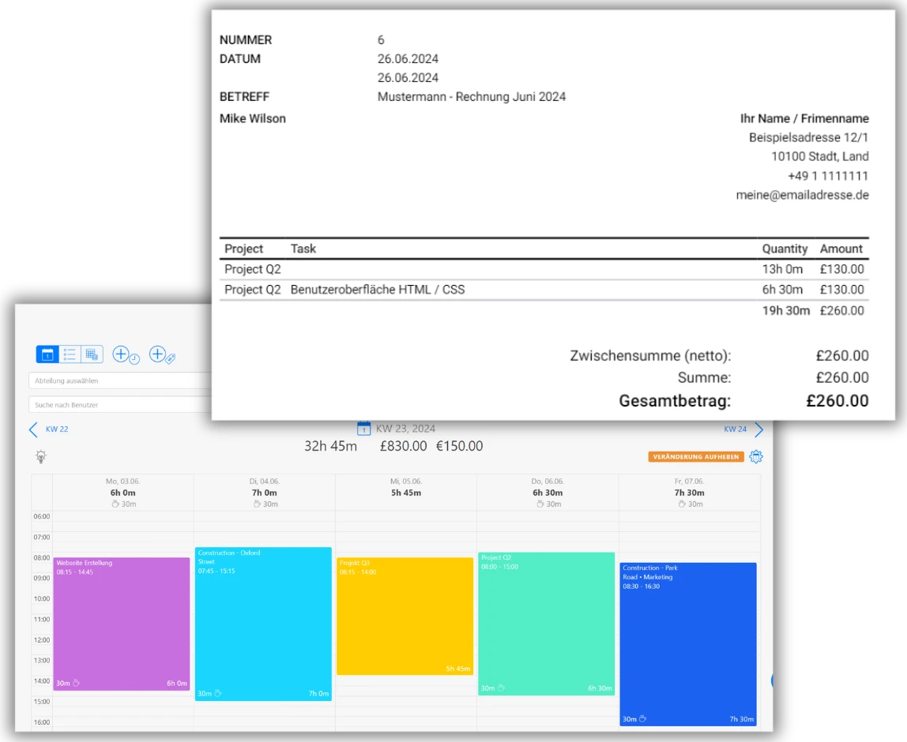The image size is (907, 742).
Task: Go to previous week KW 22
Action: [49, 429]
